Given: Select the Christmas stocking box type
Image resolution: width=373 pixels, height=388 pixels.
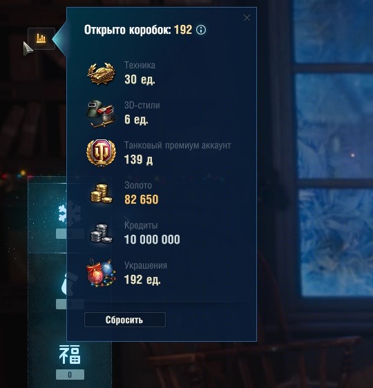Looking at the screenshot, I should (64, 283).
